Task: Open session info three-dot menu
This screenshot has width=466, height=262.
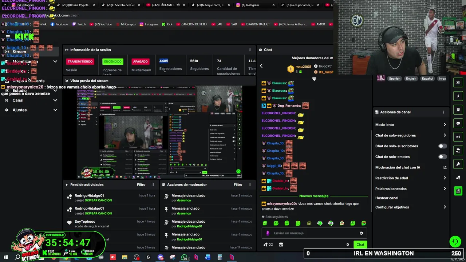Action: pyautogui.click(x=250, y=50)
